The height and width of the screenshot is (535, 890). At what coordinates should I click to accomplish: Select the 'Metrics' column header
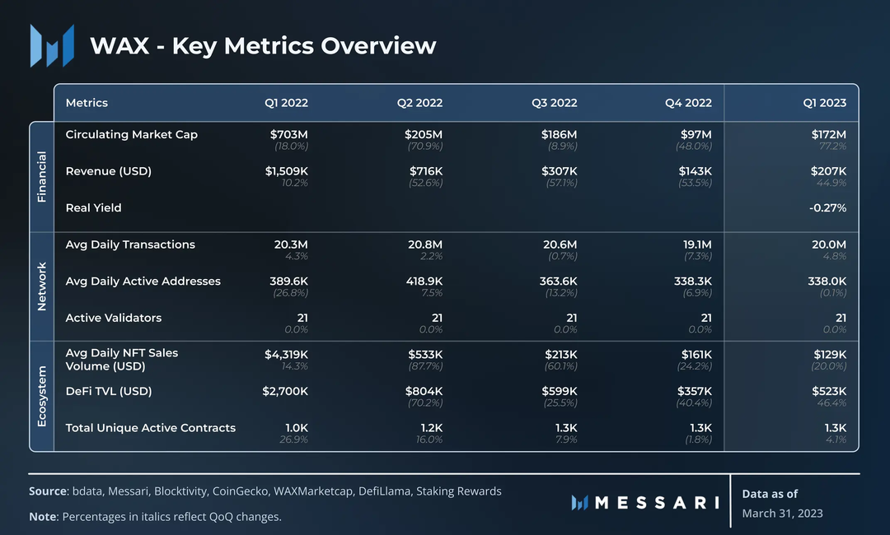[x=87, y=103]
